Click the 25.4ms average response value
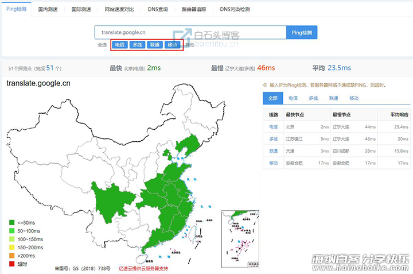This screenshot has height=274, width=413. pos(402,127)
